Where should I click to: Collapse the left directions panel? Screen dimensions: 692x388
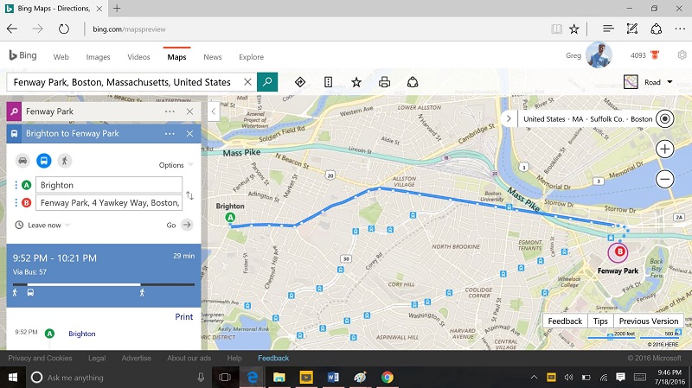point(213,111)
